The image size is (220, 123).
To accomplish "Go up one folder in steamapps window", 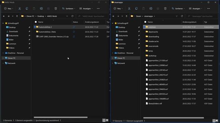I will (x=126, y=16).
